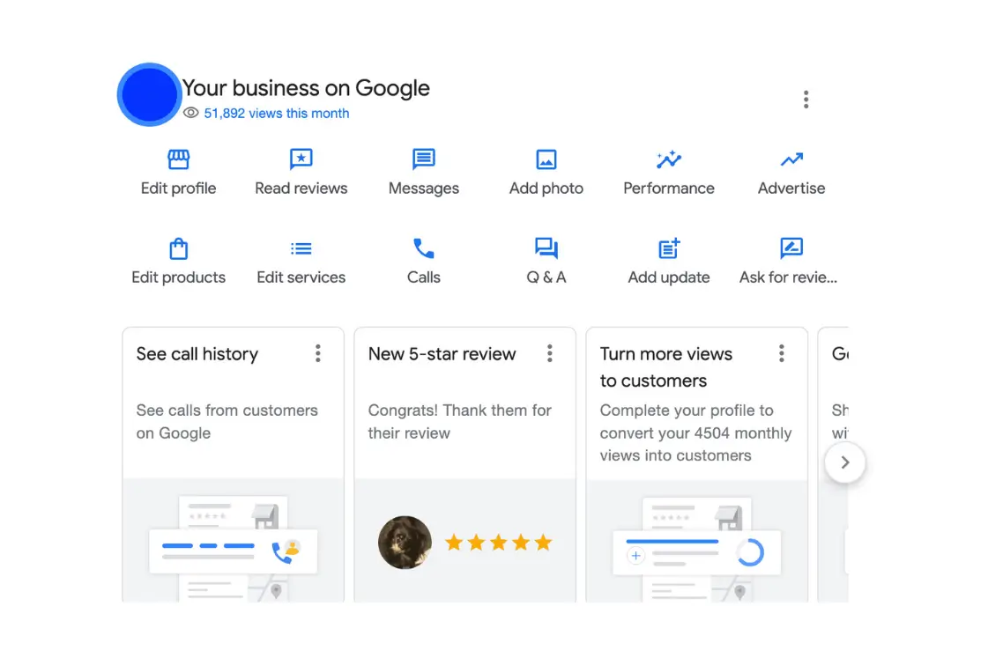Click the Add photo icon
988x658 pixels.
point(546,159)
